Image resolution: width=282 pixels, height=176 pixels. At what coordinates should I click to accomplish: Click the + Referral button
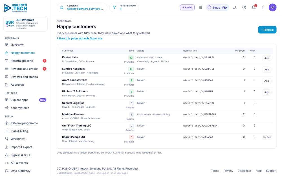(x=267, y=30)
